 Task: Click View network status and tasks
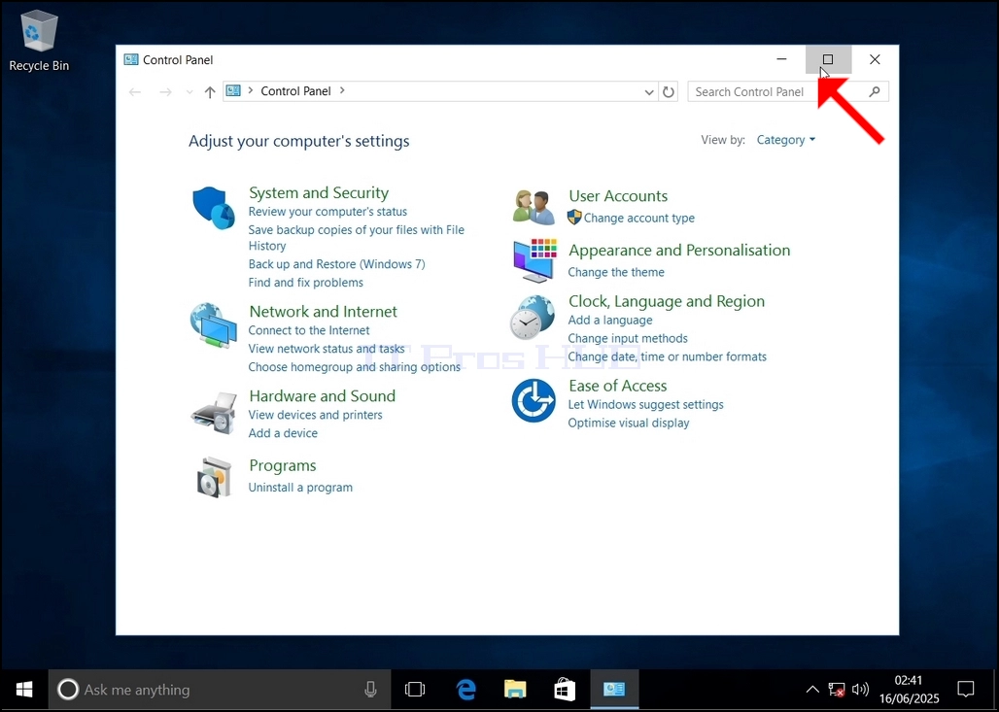pyautogui.click(x=327, y=349)
